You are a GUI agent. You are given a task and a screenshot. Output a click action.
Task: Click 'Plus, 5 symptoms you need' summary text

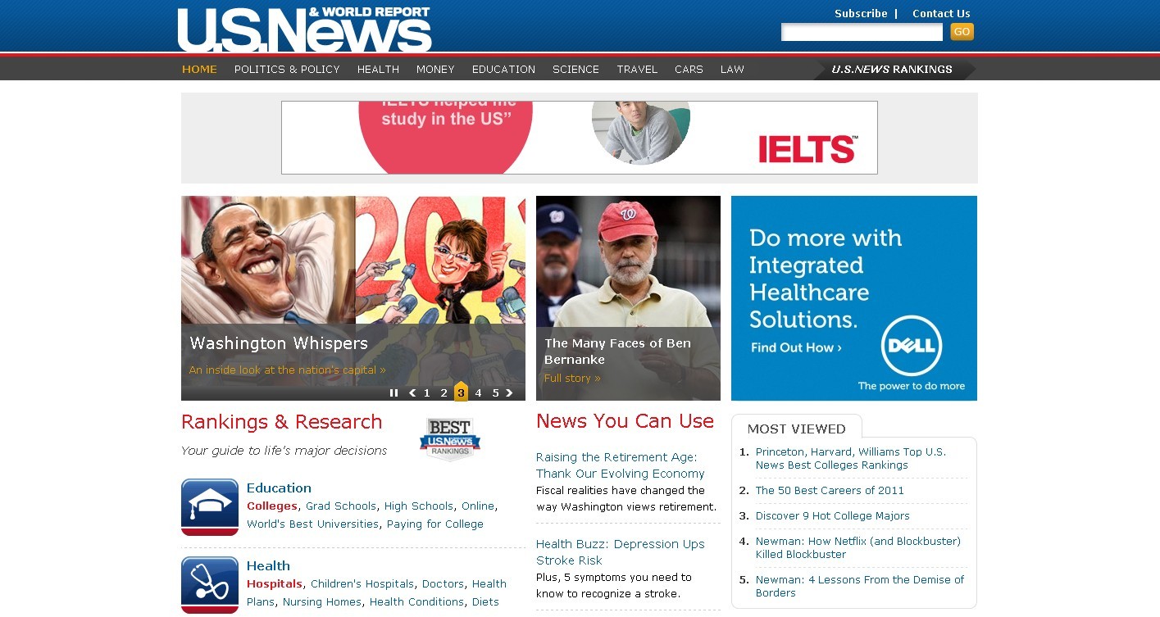click(614, 585)
